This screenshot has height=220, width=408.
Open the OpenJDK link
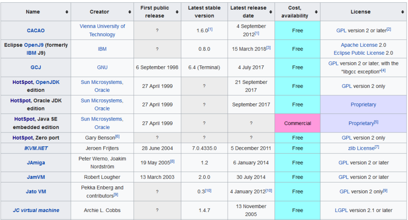(47, 82)
